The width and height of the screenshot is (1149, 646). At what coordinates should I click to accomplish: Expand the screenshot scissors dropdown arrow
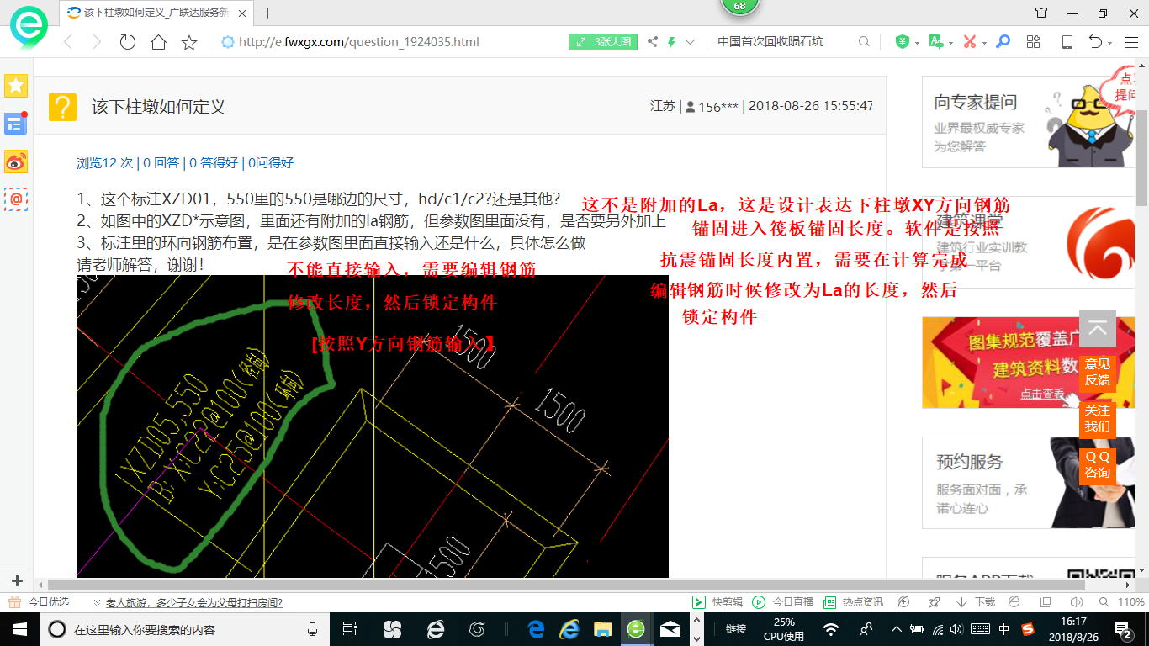coord(985,43)
